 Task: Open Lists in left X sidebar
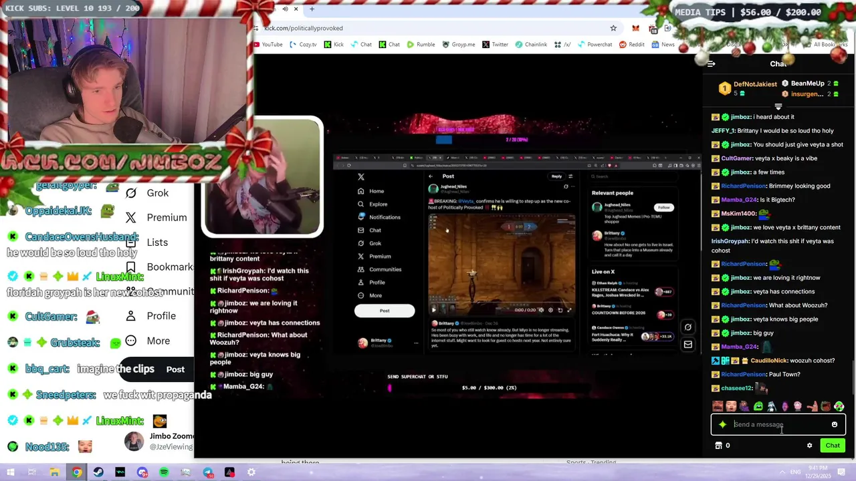148,243
